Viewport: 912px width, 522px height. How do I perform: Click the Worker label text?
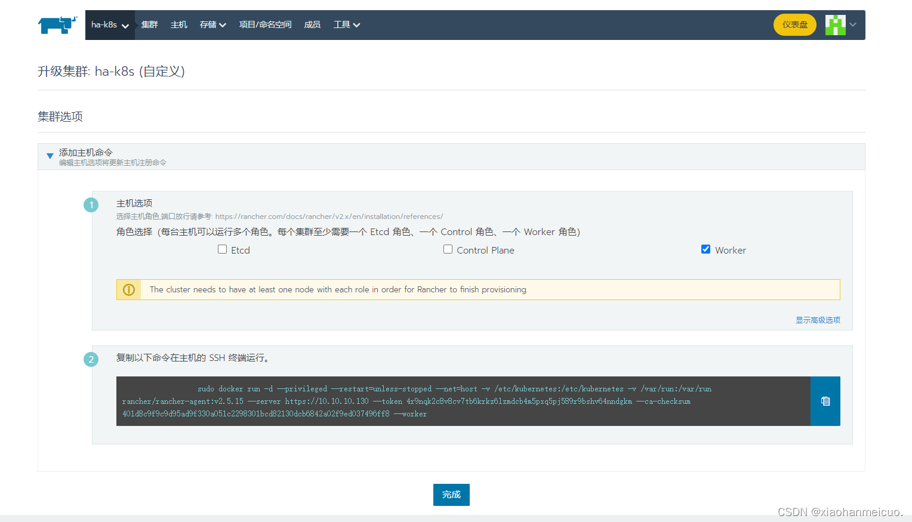pyautogui.click(x=731, y=251)
